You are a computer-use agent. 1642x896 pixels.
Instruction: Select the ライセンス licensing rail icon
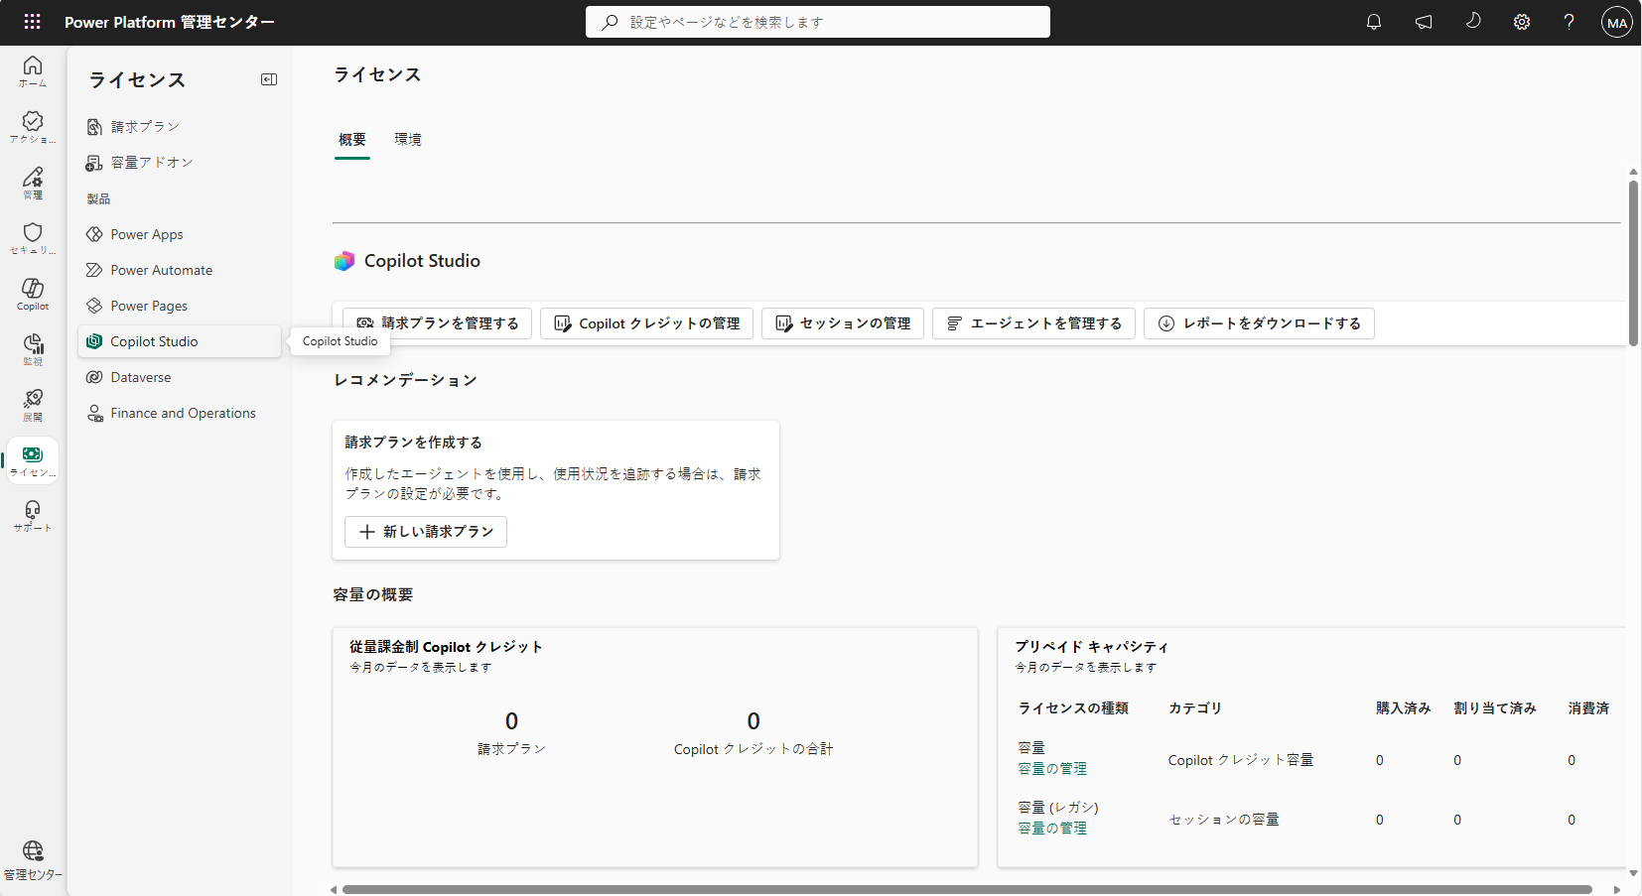coord(33,460)
